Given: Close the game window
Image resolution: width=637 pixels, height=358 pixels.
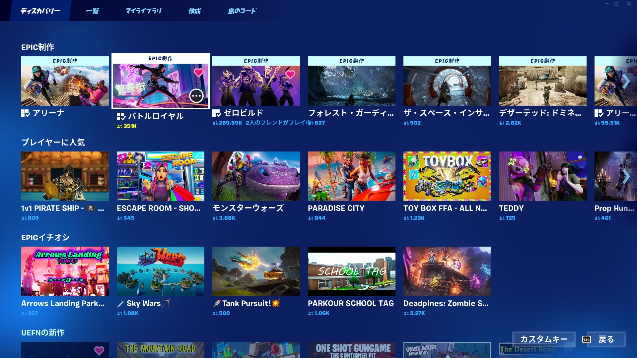Looking at the screenshot, I should [x=629, y=4].
